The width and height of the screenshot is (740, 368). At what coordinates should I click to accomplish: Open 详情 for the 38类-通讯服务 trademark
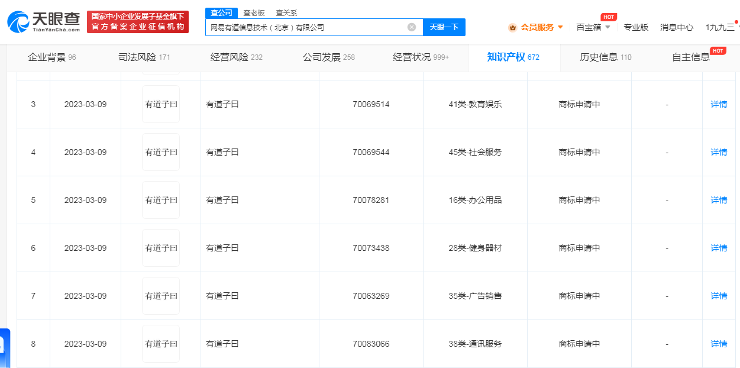click(719, 344)
